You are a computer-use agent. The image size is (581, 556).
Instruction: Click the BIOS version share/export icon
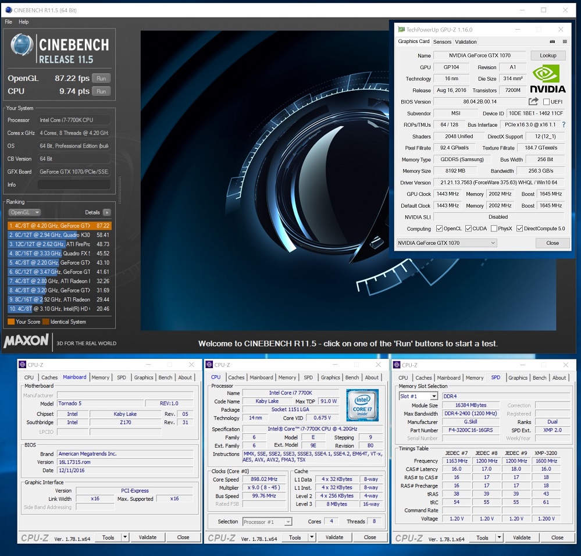click(x=533, y=102)
